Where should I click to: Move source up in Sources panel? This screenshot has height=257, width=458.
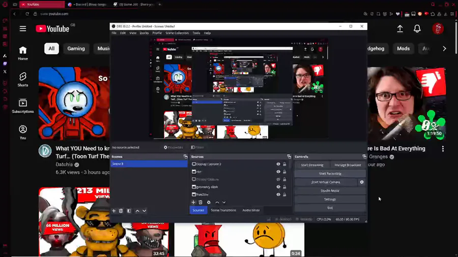point(217,202)
